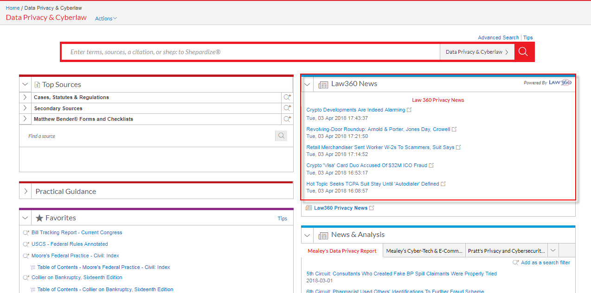The width and height of the screenshot is (591, 293).
Task: Click the News & Analysis newspaper icon
Action: tap(323, 236)
